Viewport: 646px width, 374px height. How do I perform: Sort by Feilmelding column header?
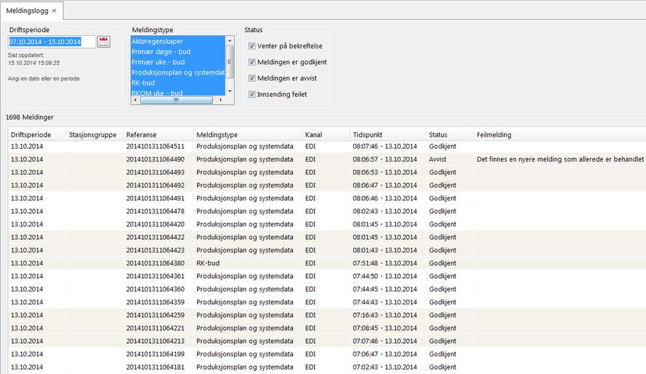pos(560,134)
